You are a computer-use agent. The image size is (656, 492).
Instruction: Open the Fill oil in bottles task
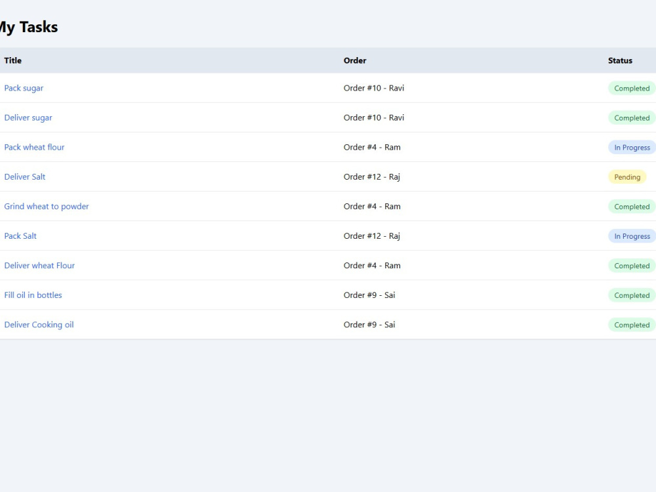click(33, 295)
